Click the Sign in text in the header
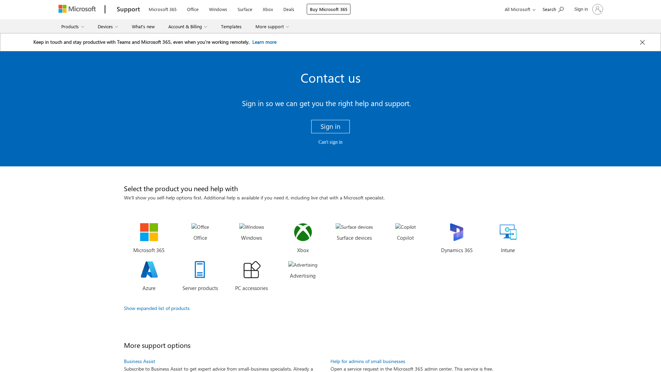 (x=581, y=9)
